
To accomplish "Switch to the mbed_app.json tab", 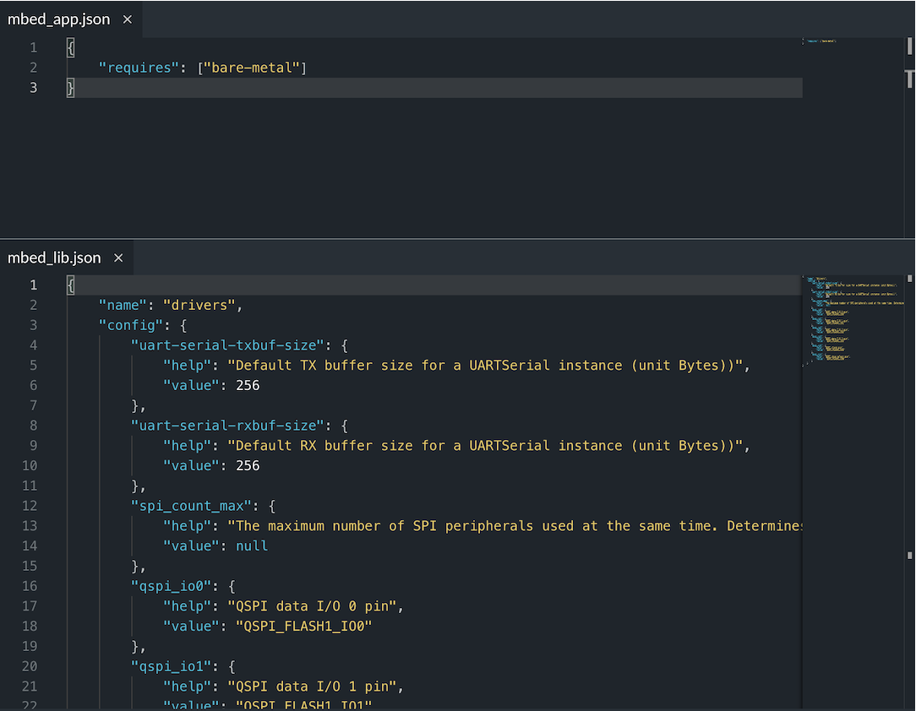I will click(x=58, y=19).
